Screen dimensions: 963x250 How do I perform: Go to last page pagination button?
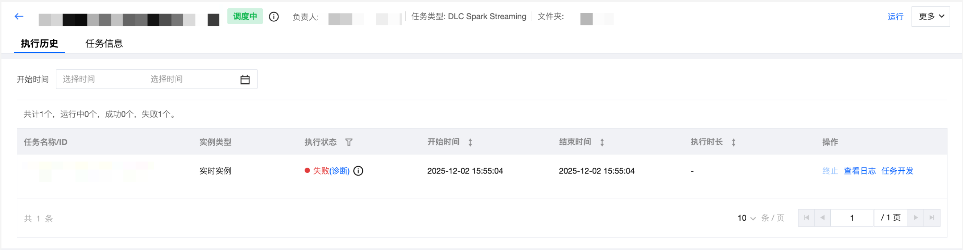pos(931,218)
